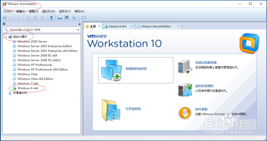Click the Windows Vista VM icon in tree

point(15,74)
